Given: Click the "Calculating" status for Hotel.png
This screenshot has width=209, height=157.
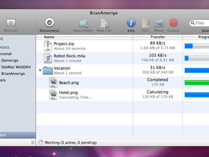Looking at the screenshot, I should (157, 92).
